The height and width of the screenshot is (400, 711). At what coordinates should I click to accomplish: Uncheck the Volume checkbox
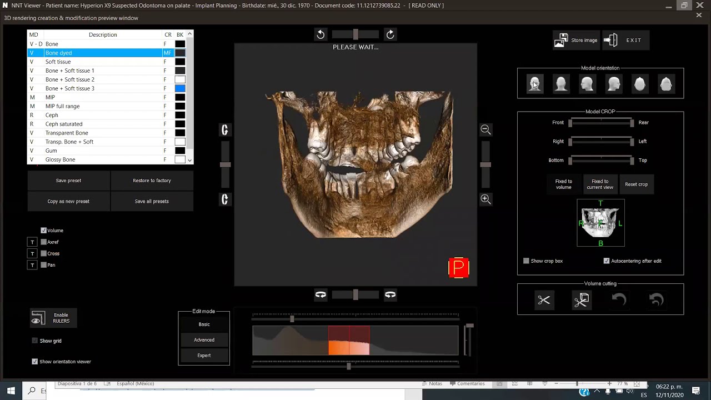44,231
